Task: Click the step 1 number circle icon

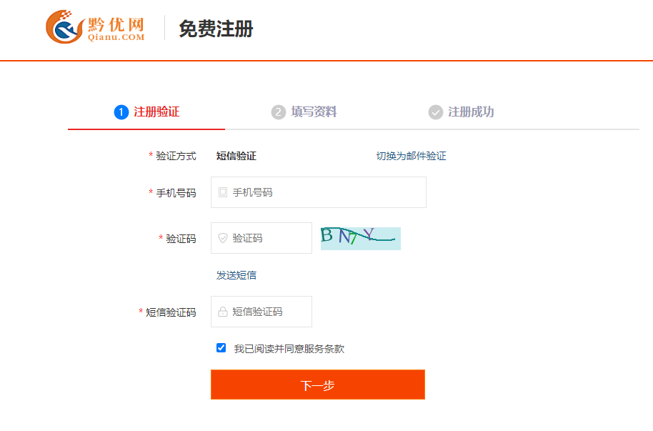Action: click(x=121, y=112)
